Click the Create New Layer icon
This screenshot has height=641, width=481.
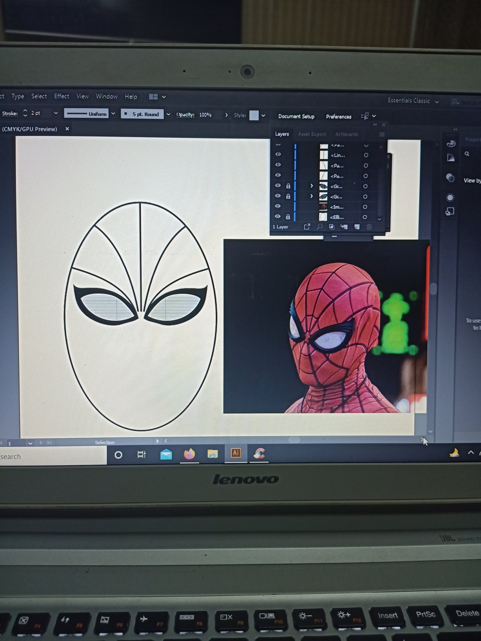357,227
